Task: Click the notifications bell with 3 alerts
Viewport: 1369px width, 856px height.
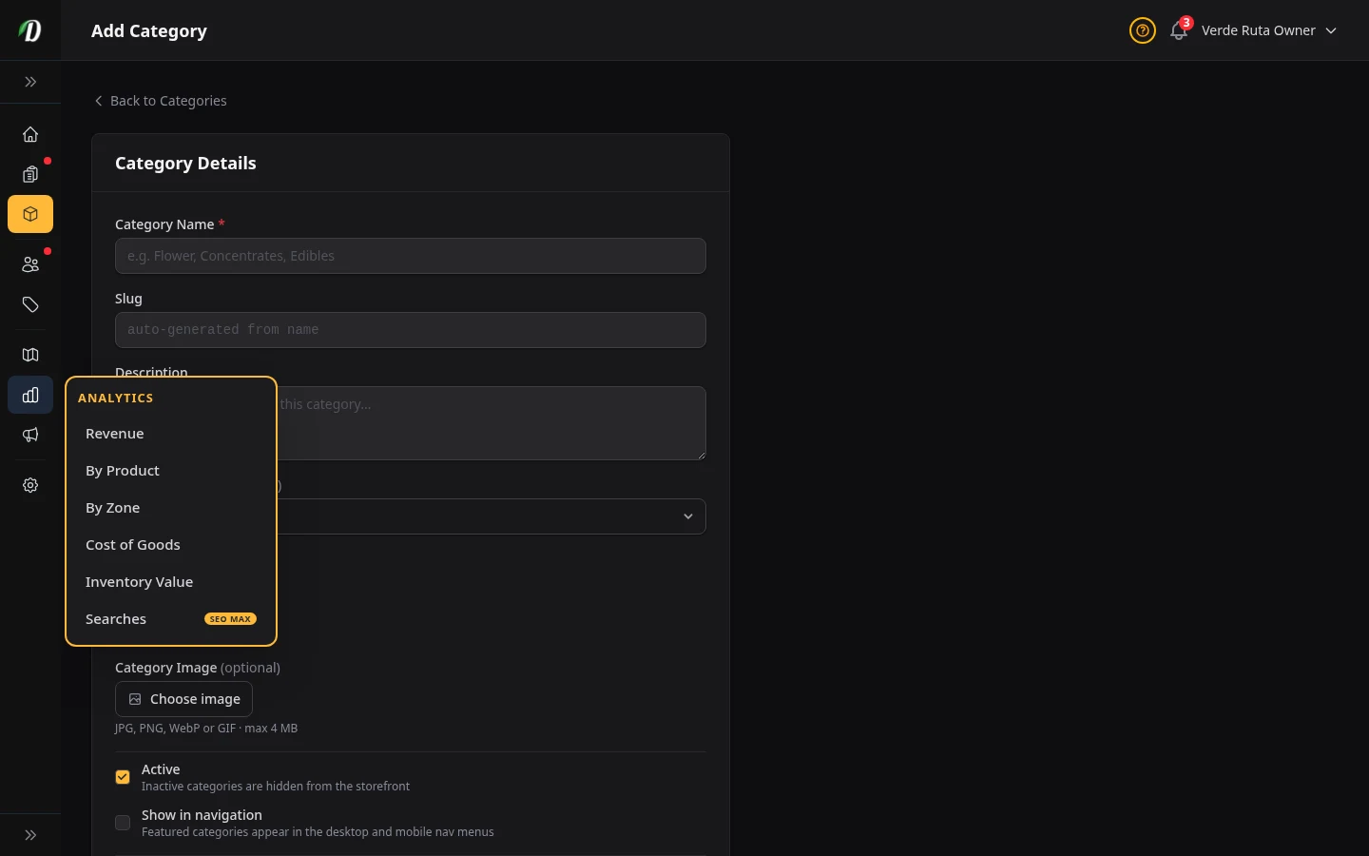Action: tap(1178, 31)
